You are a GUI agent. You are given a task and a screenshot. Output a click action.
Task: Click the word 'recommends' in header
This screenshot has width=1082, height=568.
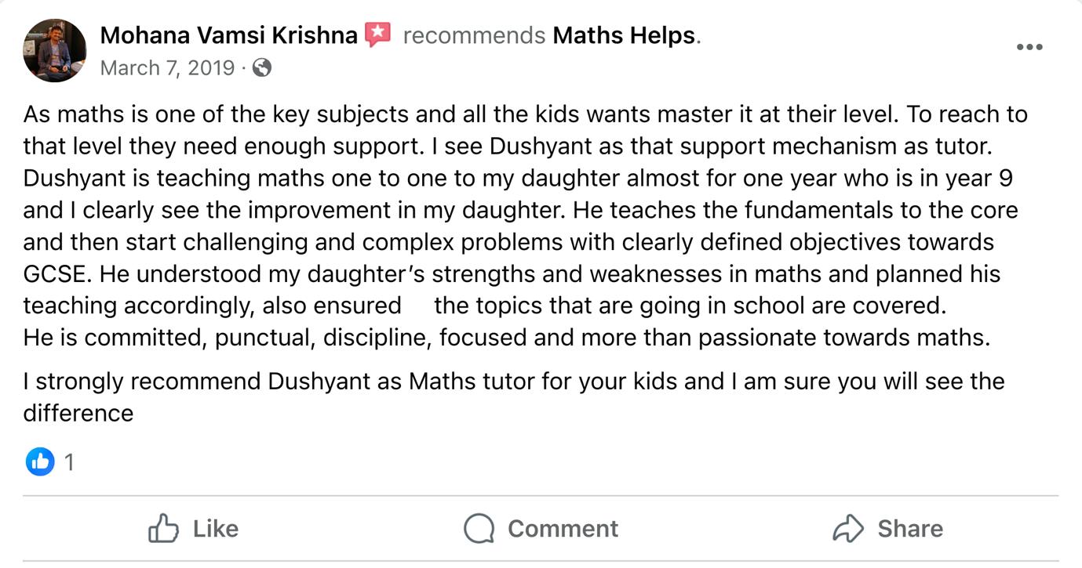click(x=473, y=35)
